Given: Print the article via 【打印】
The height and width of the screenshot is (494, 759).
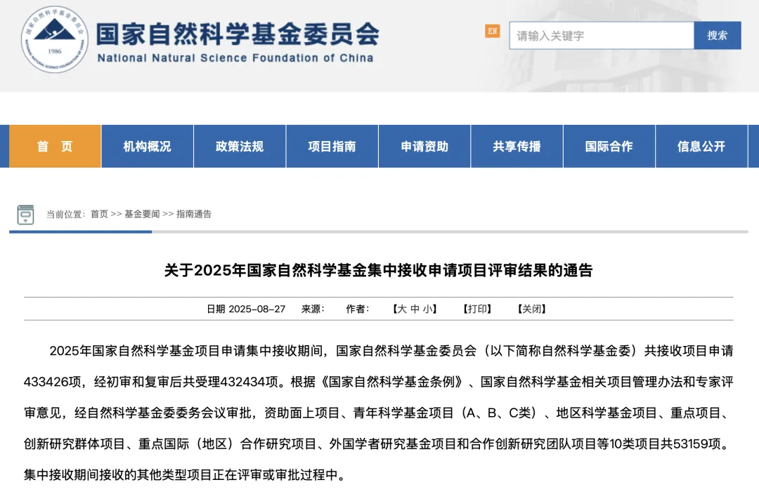Looking at the screenshot, I should click(x=477, y=309).
